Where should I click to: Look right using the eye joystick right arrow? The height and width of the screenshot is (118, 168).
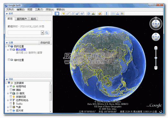tap(159, 24)
